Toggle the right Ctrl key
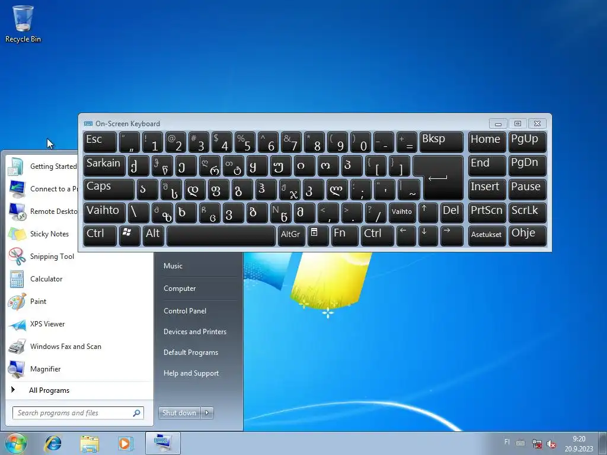 pyautogui.click(x=377, y=236)
